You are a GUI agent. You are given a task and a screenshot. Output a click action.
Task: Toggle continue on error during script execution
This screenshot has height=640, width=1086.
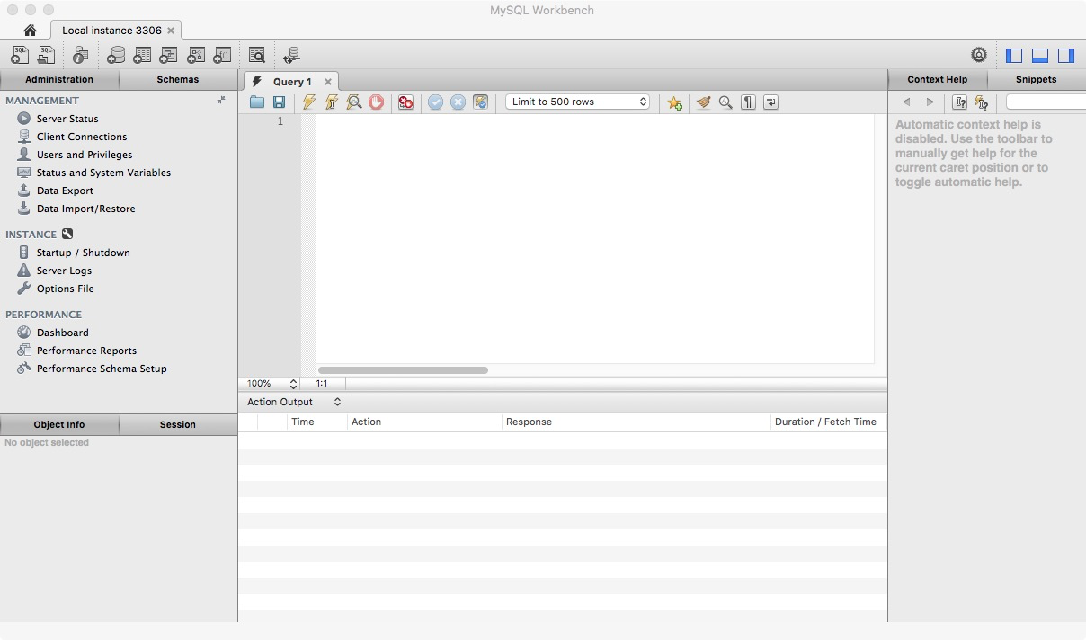tap(405, 102)
